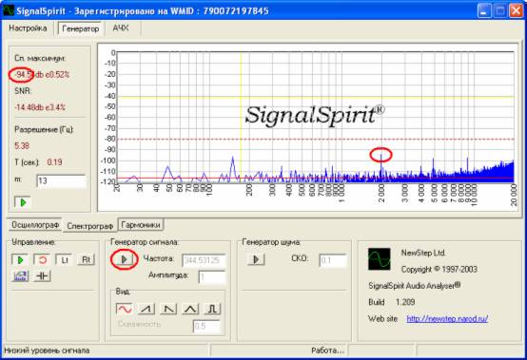The width and height of the screenshot is (527, 360).
Task: Click the SNR value -14.48db text
Action: (40, 107)
